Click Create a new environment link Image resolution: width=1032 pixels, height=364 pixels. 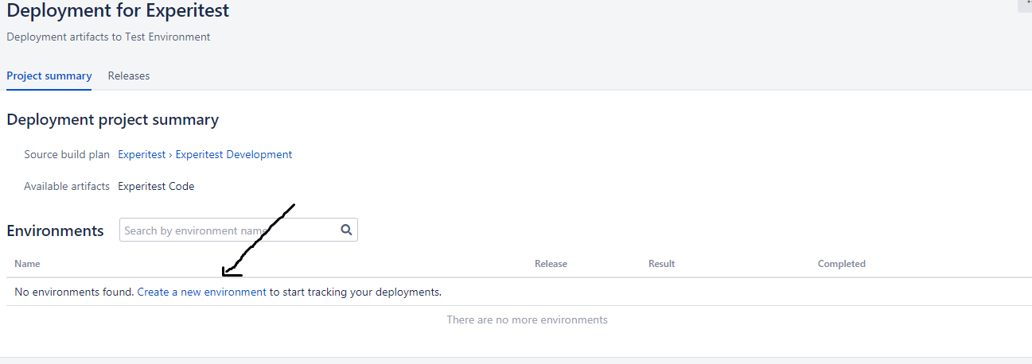(202, 292)
